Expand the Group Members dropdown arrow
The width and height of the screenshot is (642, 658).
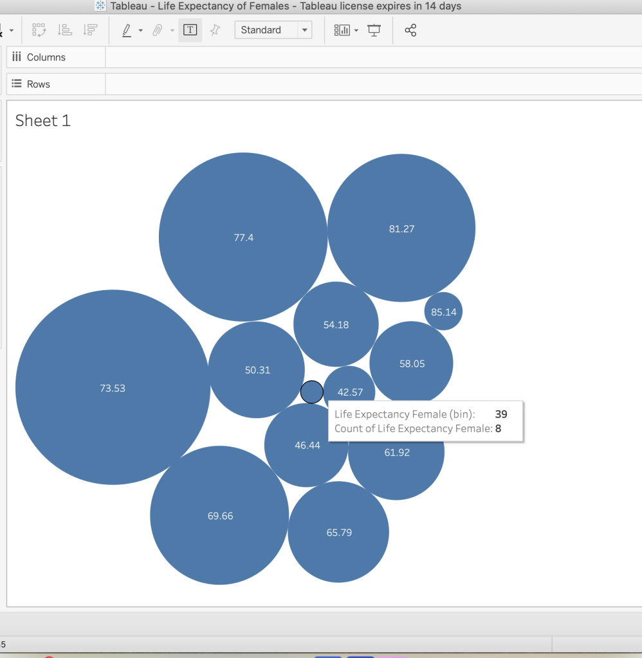pyautogui.click(x=172, y=31)
